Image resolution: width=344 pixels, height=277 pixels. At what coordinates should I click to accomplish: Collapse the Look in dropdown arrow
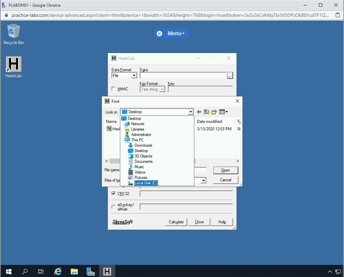pyautogui.click(x=191, y=112)
